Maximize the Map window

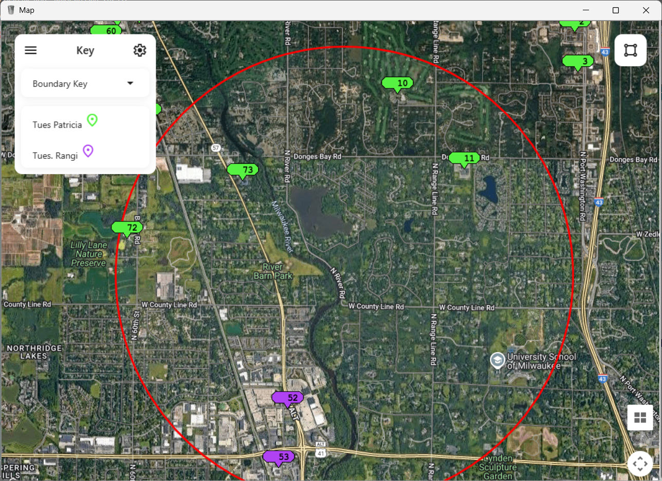[615, 10]
